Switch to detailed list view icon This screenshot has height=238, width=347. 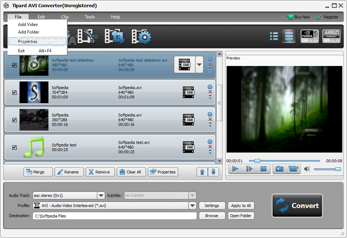(x=289, y=36)
